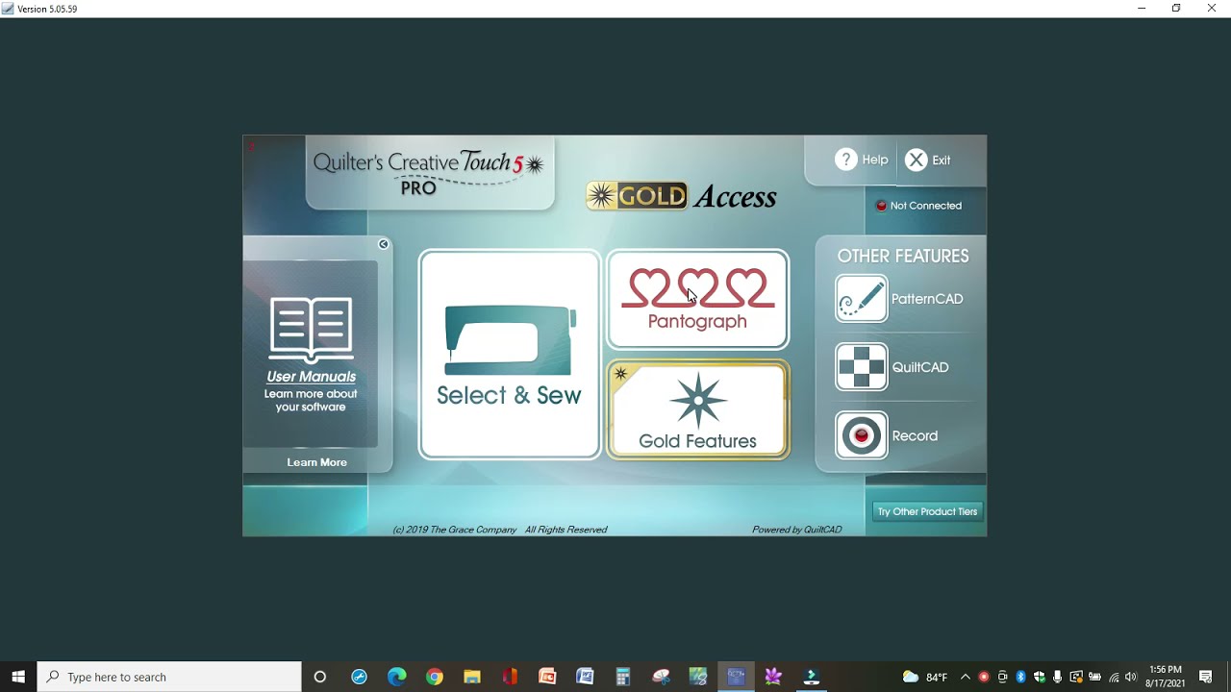The image size is (1231, 692).
Task: Click the Windows Security shield tray icon
Action: tap(1040, 677)
